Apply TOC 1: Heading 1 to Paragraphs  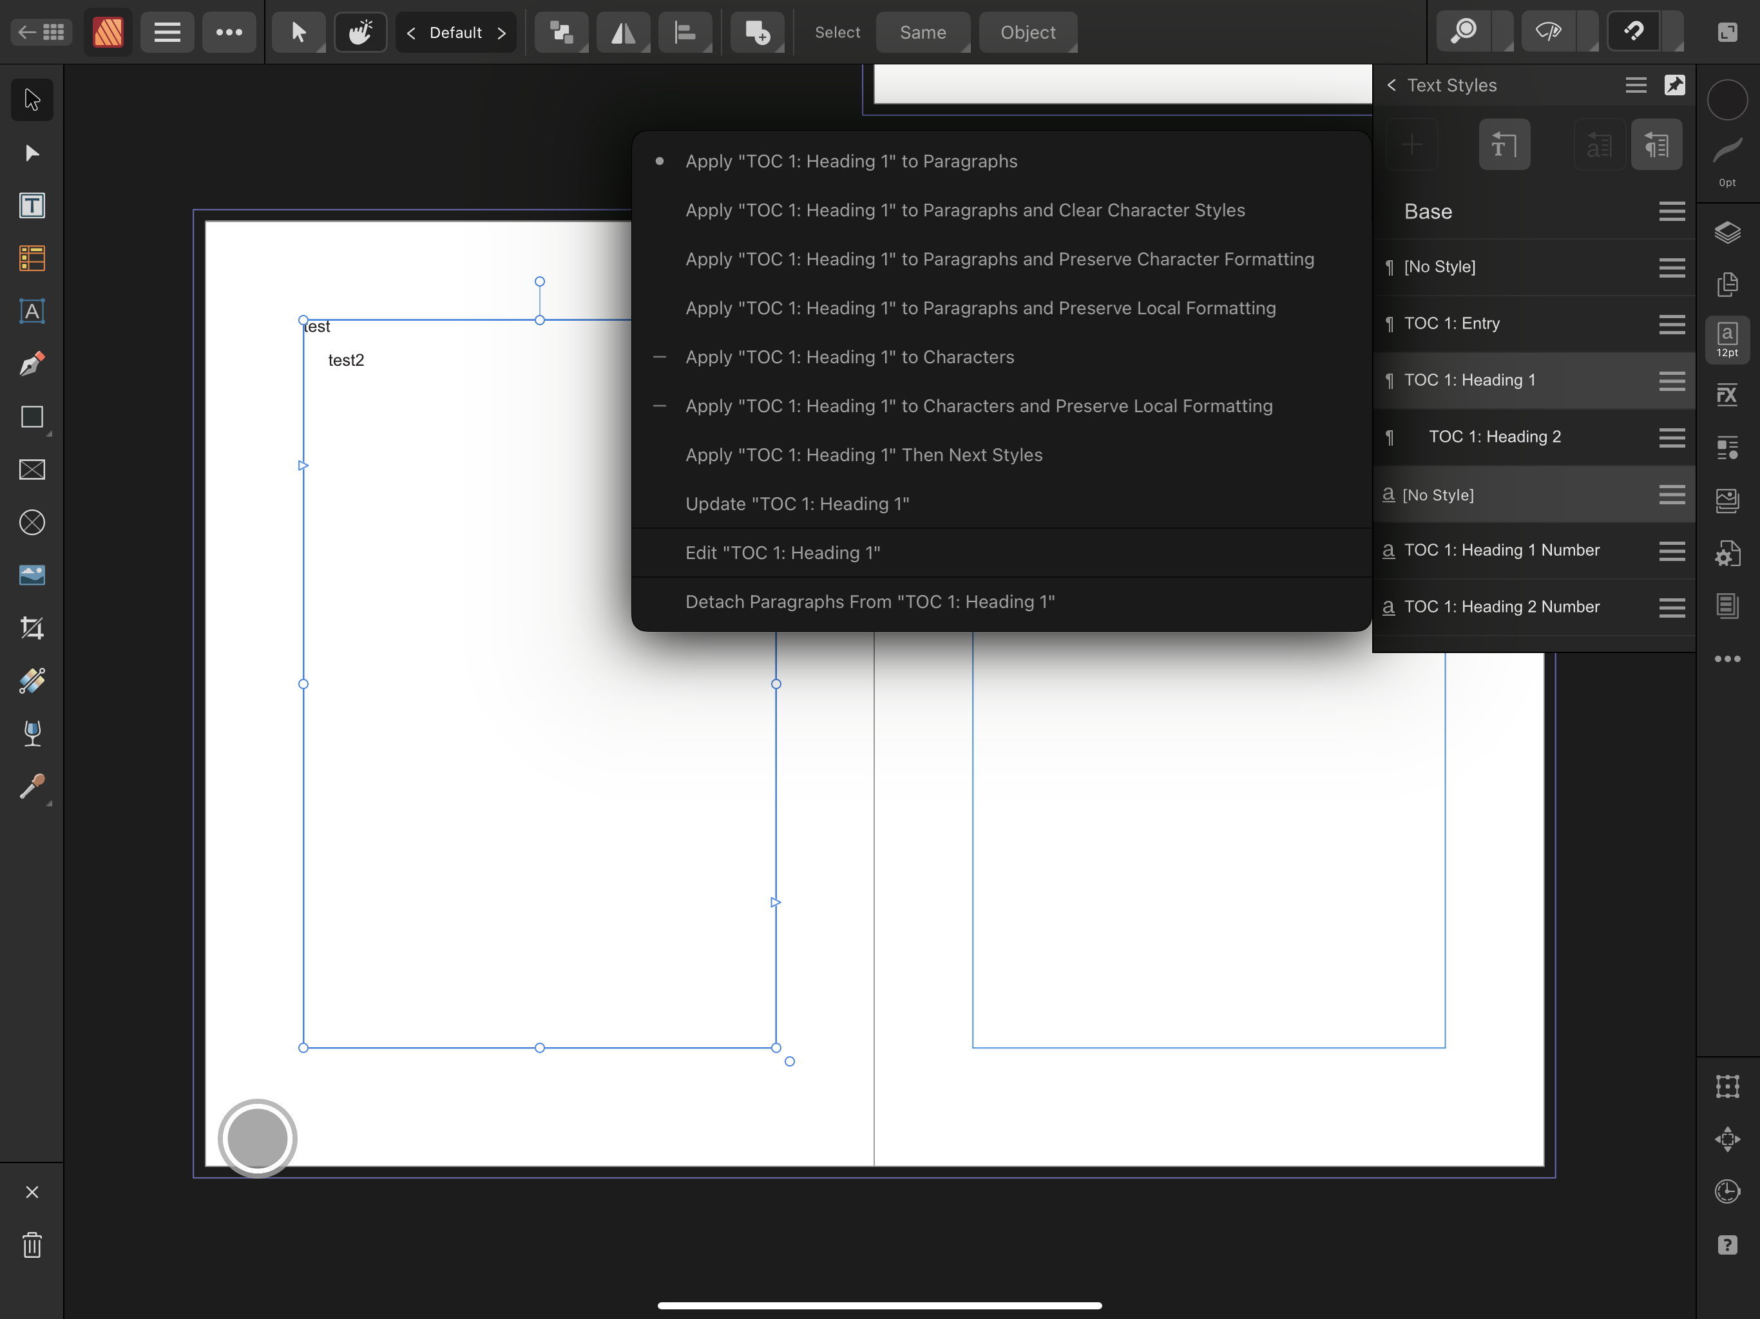1001,162
